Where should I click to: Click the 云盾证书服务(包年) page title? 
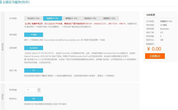tap(15, 2)
